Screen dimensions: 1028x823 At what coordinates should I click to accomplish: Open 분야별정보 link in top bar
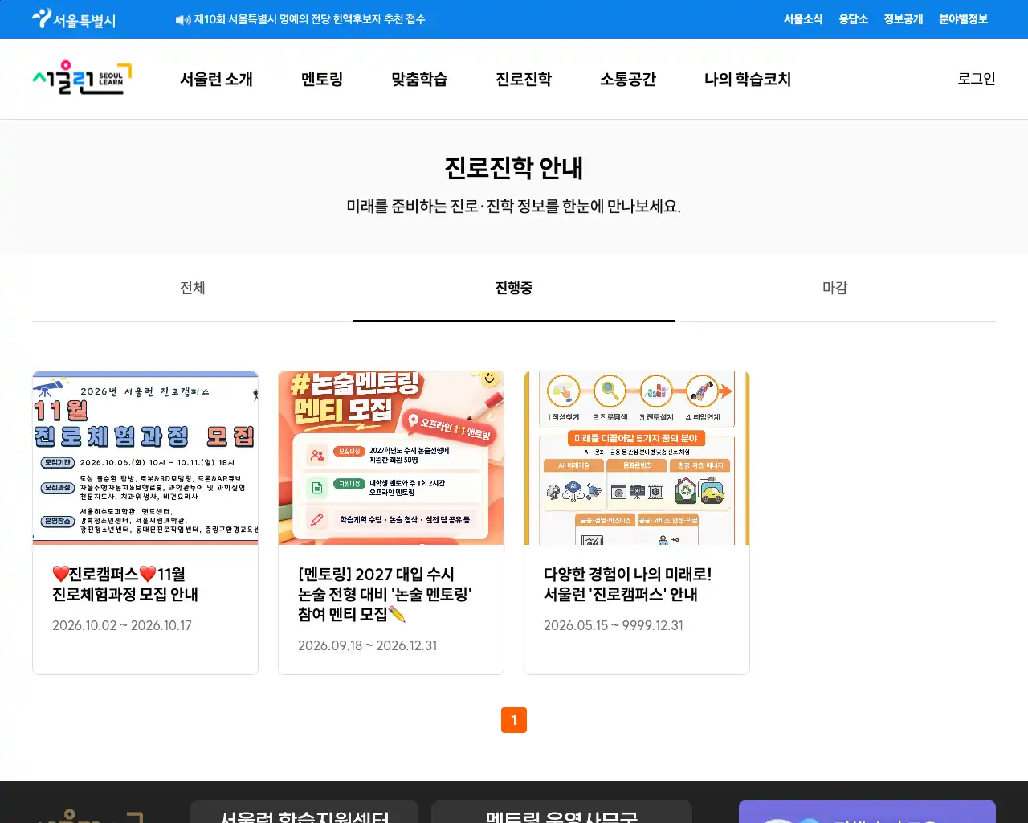pyautogui.click(x=964, y=19)
